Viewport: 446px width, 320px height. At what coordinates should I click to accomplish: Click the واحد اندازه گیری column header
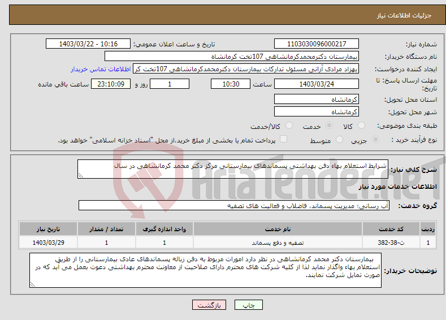click(x=164, y=229)
